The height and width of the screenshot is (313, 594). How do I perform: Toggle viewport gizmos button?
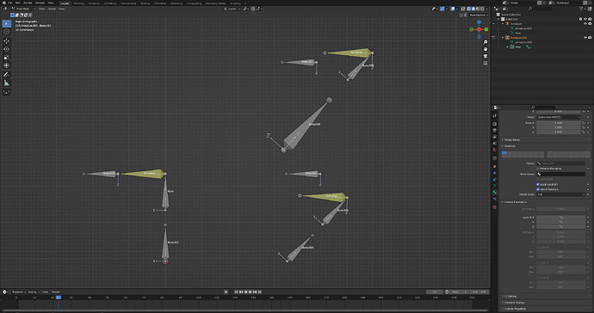tap(442, 9)
